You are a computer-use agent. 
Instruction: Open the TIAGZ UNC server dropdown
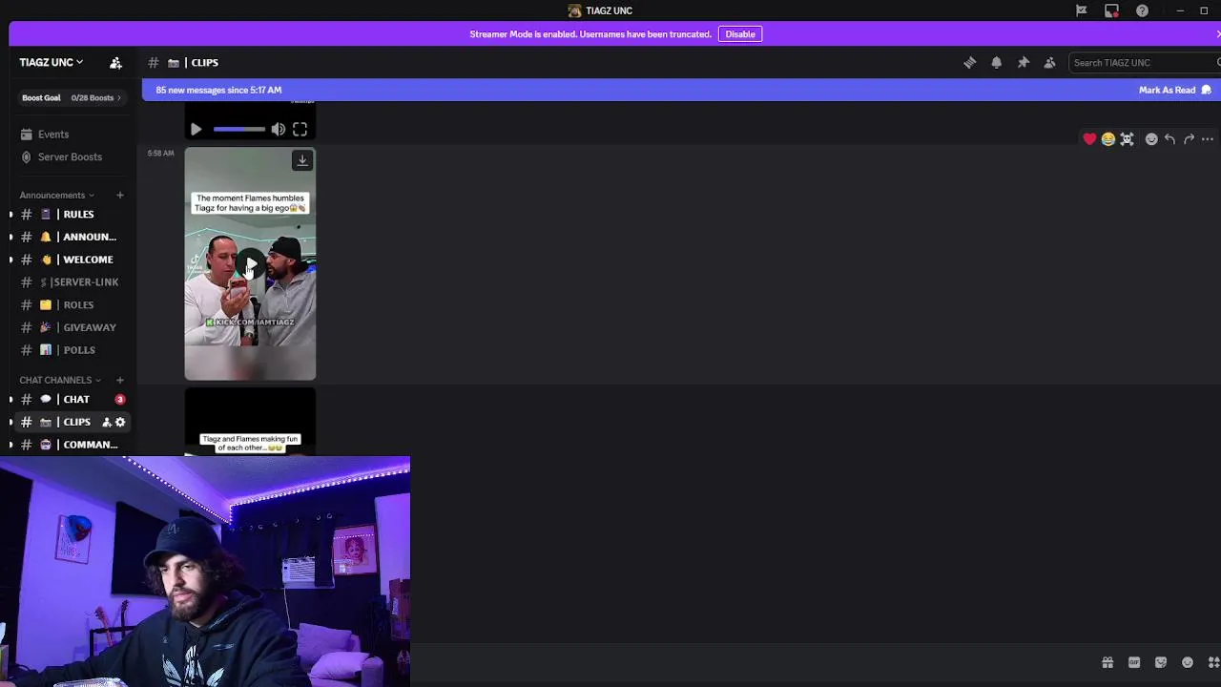[x=52, y=62]
